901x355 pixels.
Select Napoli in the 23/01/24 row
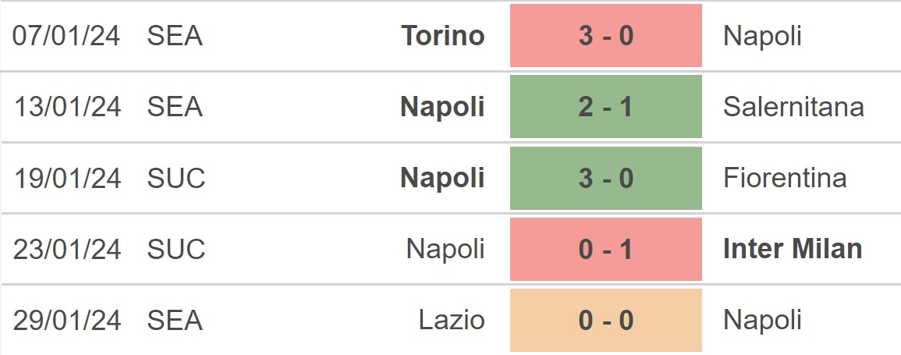click(x=445, y=250)
